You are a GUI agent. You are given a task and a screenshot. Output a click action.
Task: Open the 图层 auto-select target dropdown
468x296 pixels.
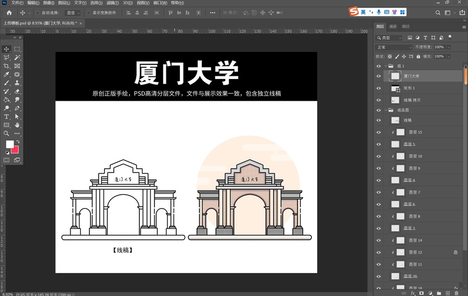pyautogui.click(x=73, y=13)
